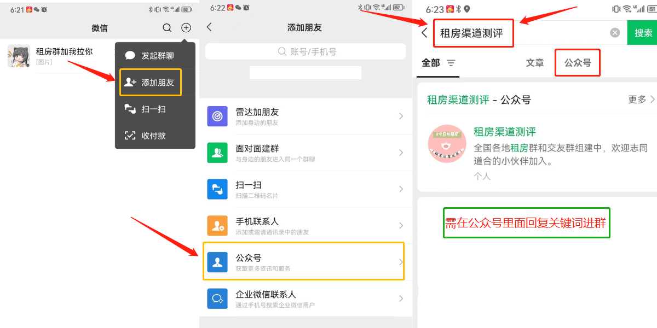Tap the location icon in the 6:23 status bar

[467, 9]
